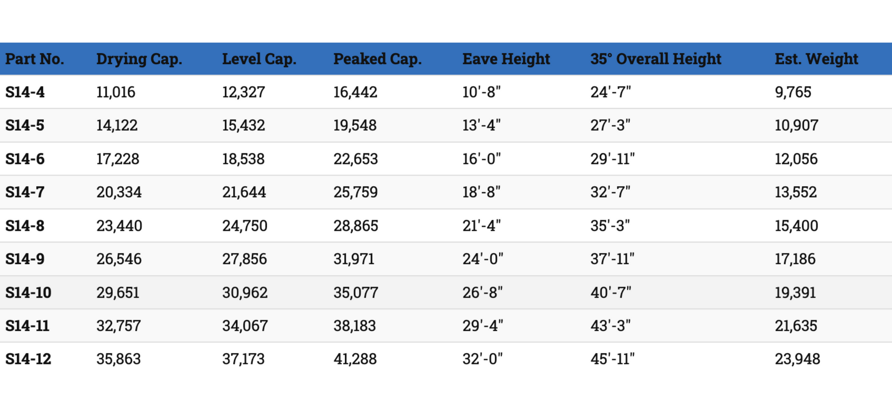Select the Drying Cap. column header

click(139, 59)
